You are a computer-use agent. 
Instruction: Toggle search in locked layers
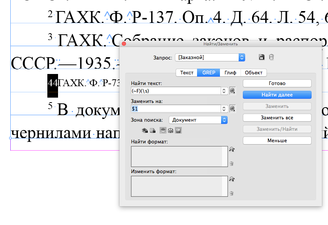[144, 130]
